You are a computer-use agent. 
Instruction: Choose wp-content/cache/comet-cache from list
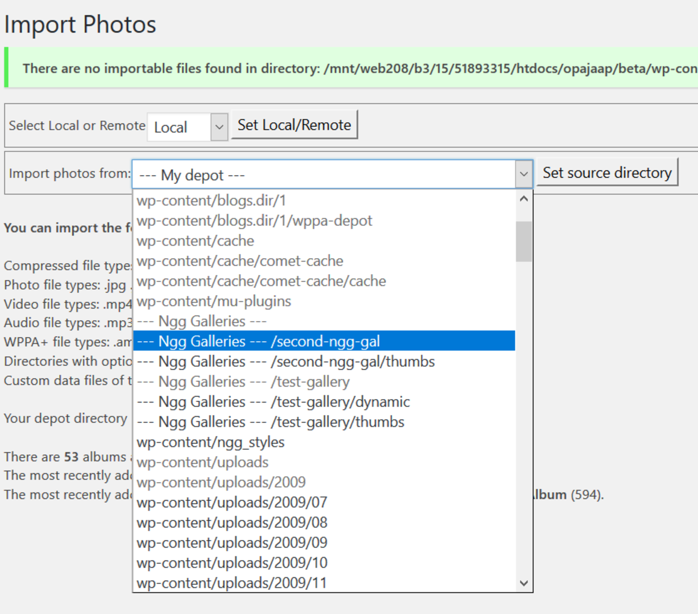(x=240, y=261)
